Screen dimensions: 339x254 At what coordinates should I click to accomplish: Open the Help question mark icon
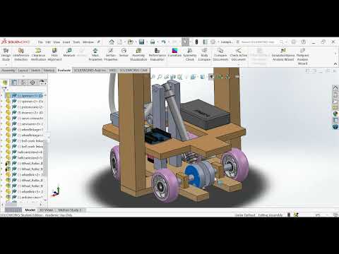click(304, 42)
